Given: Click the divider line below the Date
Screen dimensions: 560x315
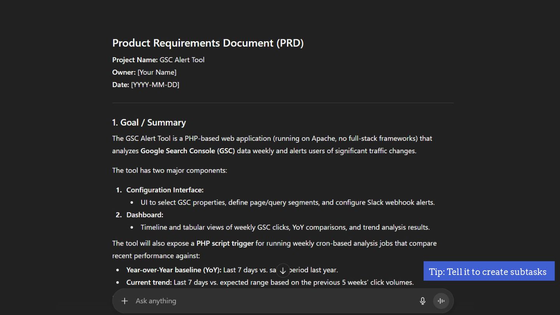Looking at the screenshot, I should (283, 103).
